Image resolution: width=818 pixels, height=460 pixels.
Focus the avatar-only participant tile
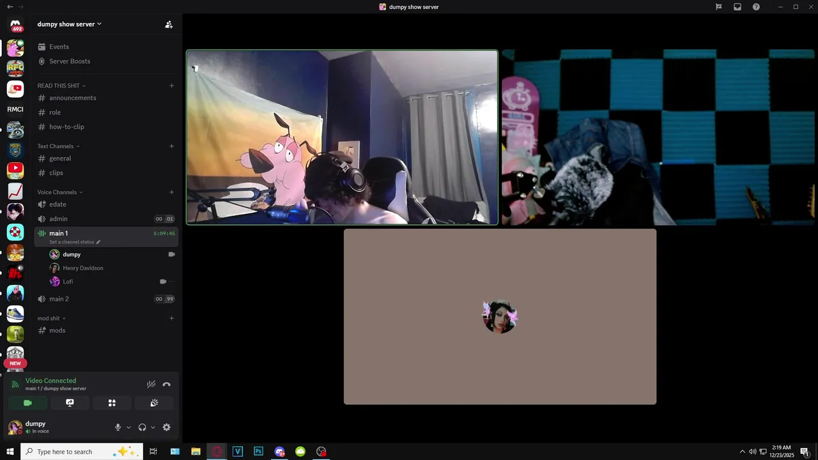point(500,317)
